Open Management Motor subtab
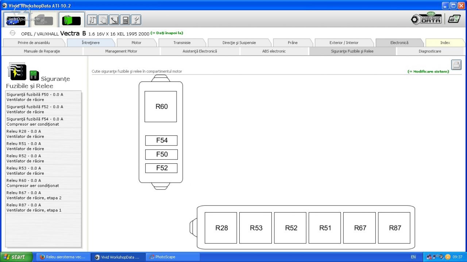 point(121,51)
